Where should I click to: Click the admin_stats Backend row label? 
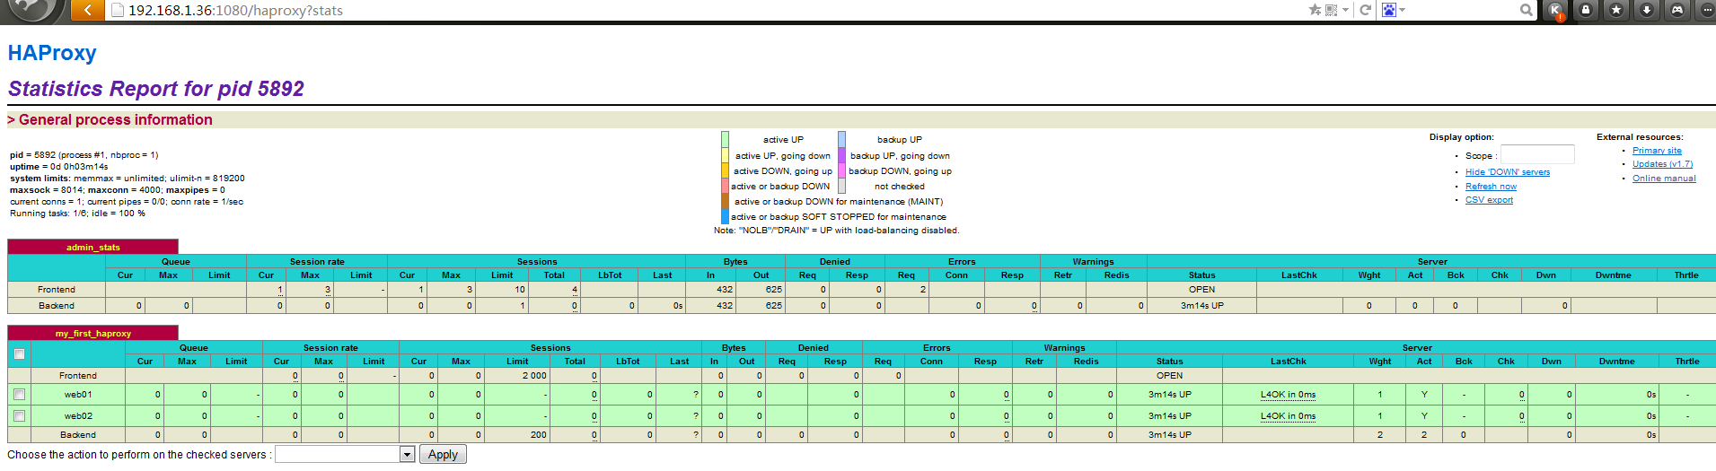[x=57, y=305]
